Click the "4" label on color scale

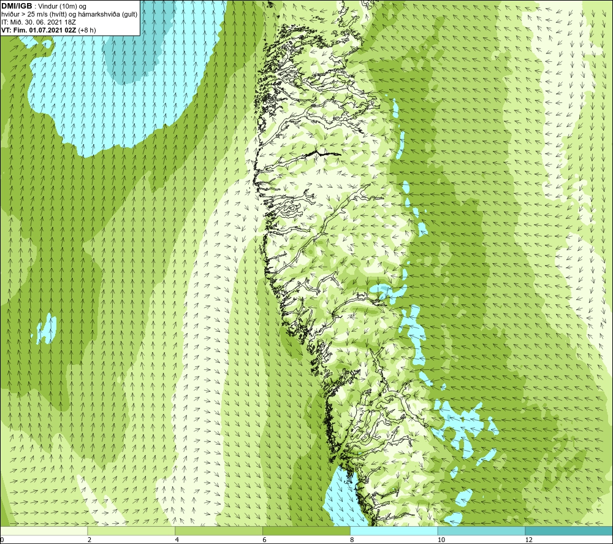point(177,540)
